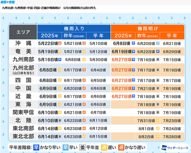The image size is (191, 153).
Task: Click the エリア column header
Action: click(23, 32)
